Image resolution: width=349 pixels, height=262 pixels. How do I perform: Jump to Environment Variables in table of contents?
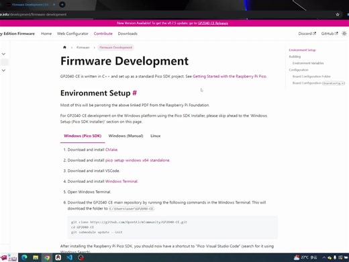click(x=308, y=63)
